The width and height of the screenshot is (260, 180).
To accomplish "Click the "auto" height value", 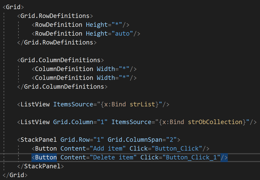I will [122, 34].
